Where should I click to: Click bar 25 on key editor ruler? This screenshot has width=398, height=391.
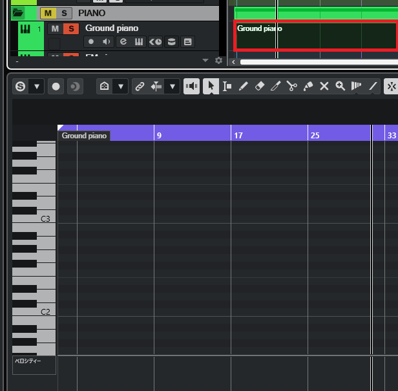pyautogui.click(x=315, y=135)
